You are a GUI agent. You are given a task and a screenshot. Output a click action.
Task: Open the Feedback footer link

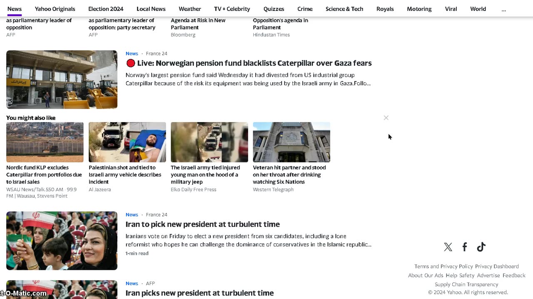(514, 275)
